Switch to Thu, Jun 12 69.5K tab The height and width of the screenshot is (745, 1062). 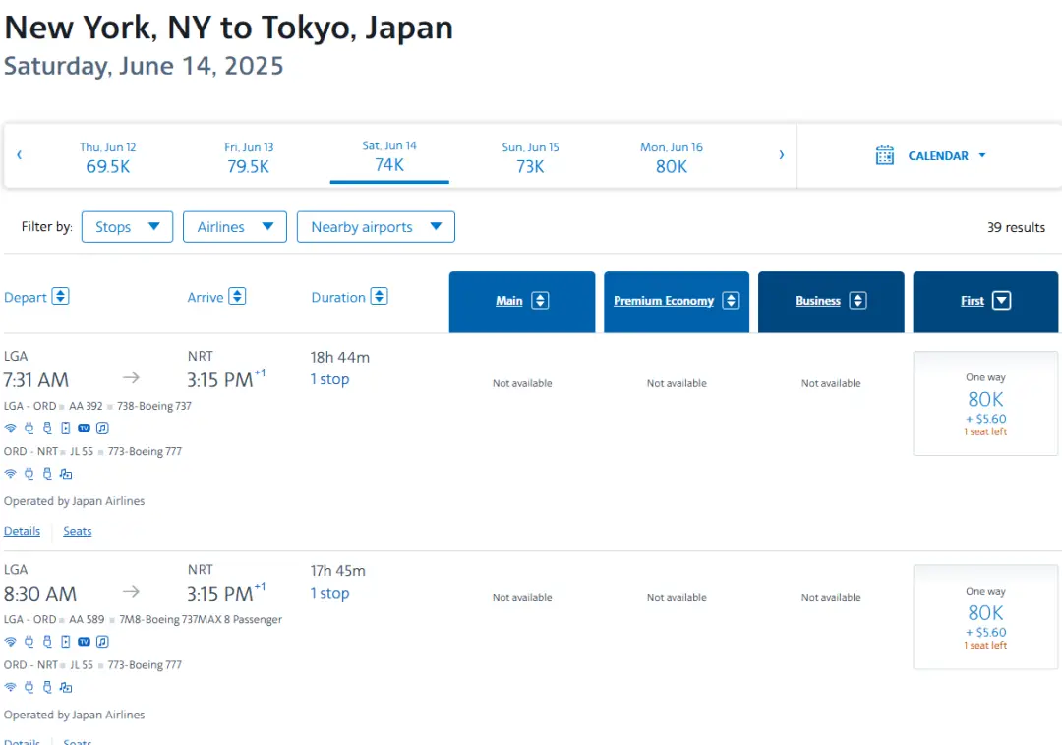(108, 157)
